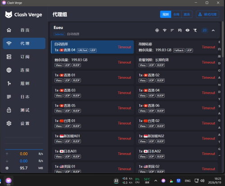Toggle delay check URL icon
The image size is (225, 186).
click(x=180, y=30)
